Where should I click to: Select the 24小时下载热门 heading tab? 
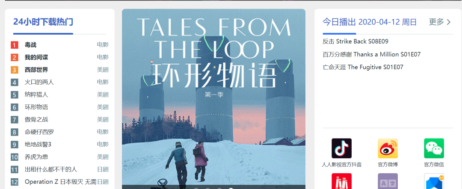click(x=43, y=22)
